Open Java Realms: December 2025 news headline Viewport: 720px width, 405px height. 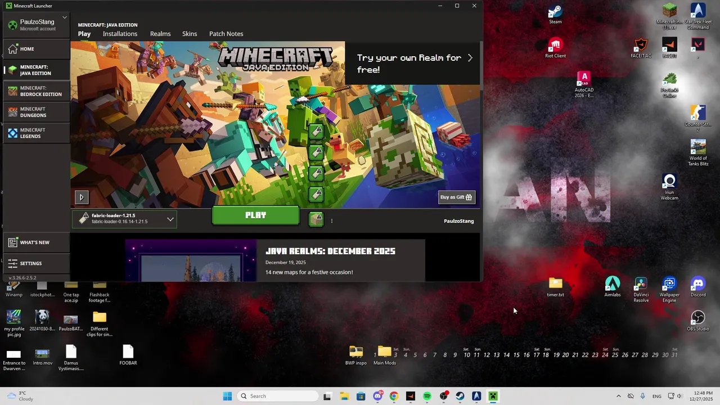[x=330, y=251]
